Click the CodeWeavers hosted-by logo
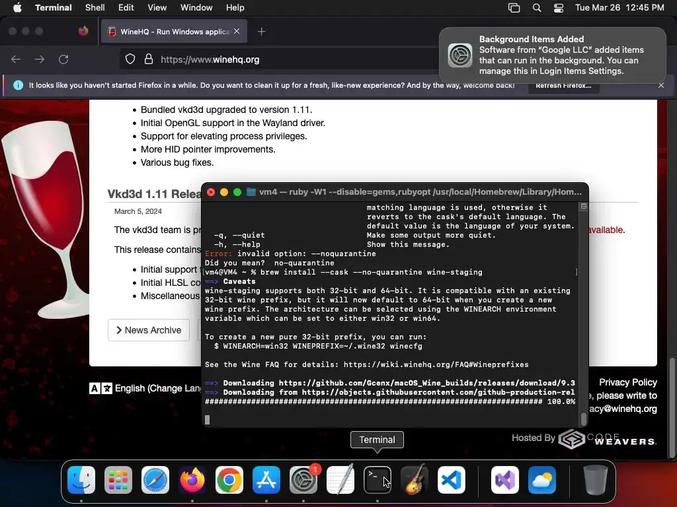The image size is (677, 507). coord(608,439)
